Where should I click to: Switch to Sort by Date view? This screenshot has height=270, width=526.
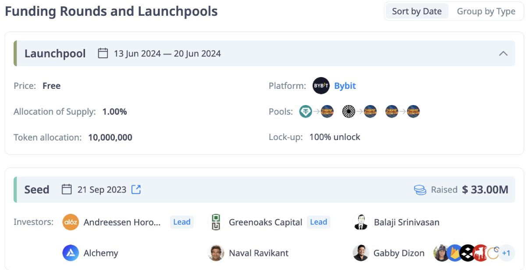click(416, 11)
